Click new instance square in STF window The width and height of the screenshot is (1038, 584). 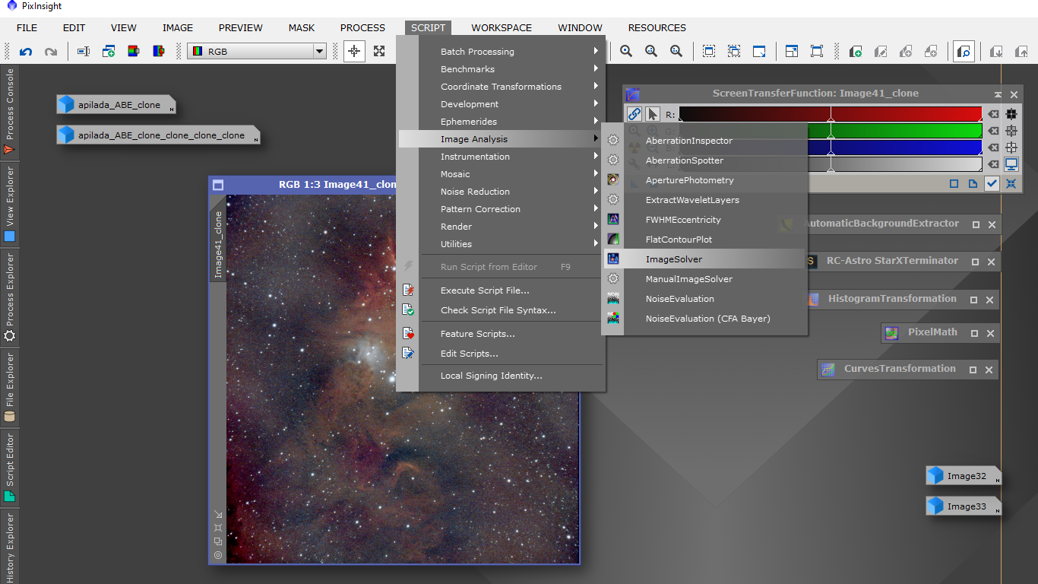954,183
